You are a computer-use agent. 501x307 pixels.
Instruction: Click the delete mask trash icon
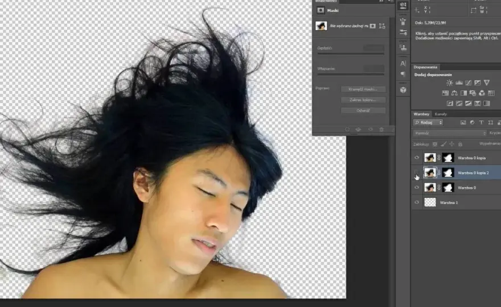click(x=381, y=130)
